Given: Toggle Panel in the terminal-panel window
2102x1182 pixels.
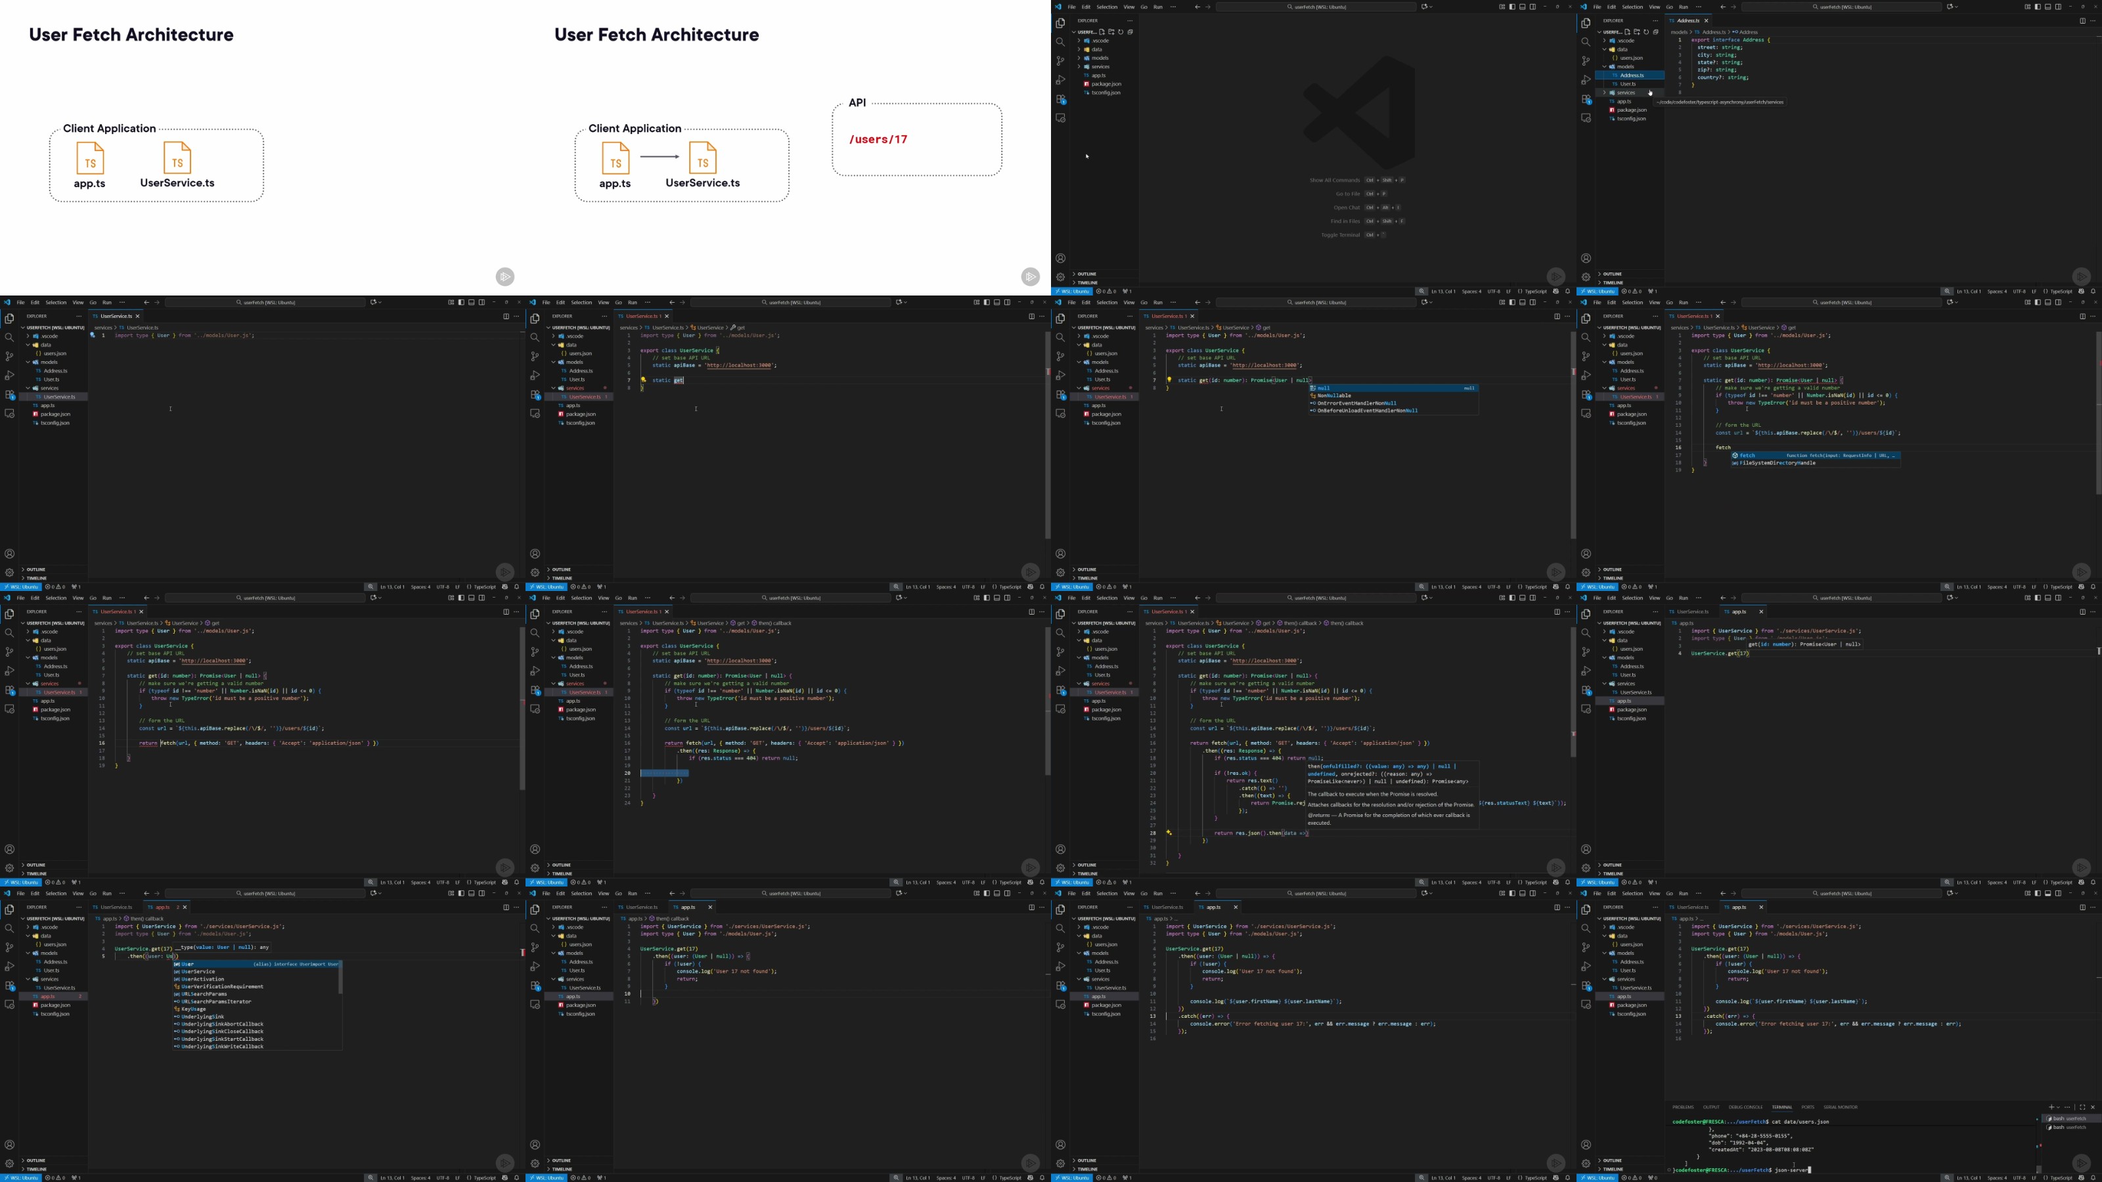Looking at the screenshot, I should coord(2048,893).
